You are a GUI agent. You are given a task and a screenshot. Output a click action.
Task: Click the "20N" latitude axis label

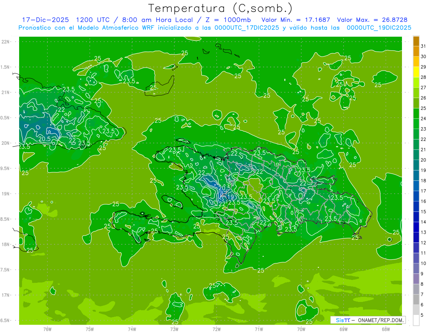[x=5, y=143]
